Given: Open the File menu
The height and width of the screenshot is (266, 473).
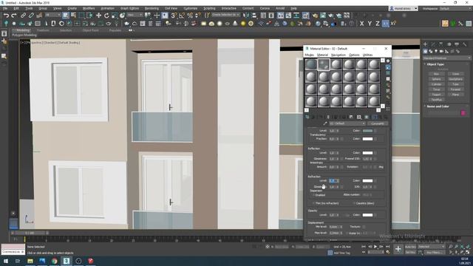Looking at the screenshot, I should (5, 8).
